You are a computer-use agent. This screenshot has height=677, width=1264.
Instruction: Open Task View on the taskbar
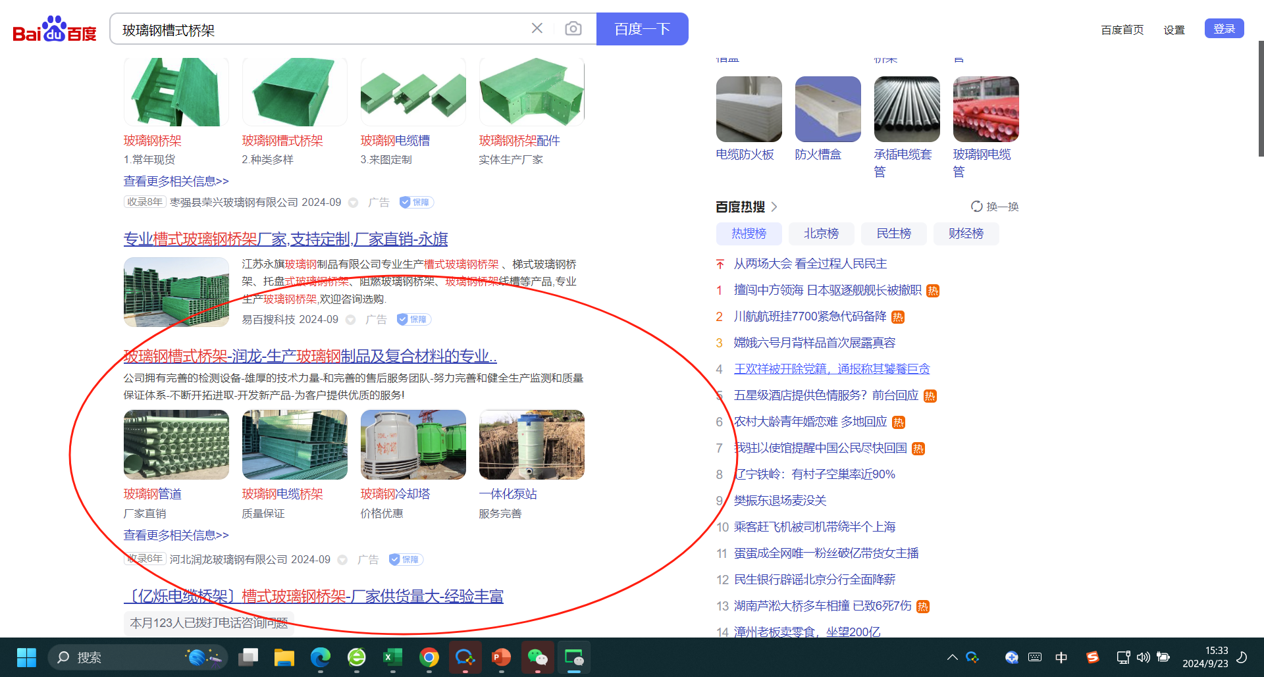click(x=248, y=657)
